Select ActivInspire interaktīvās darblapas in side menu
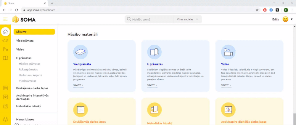Image resolution: width=296 pixels, height=125 pixels. 33,97
